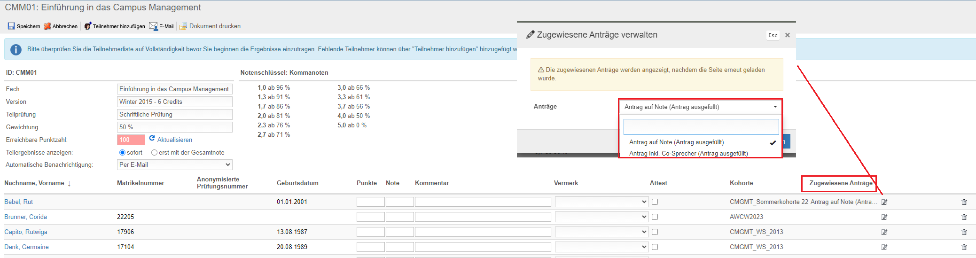Screen dimensions: 976x258
Task: Open student link Denk, Germaine
Action: (27, 247)
